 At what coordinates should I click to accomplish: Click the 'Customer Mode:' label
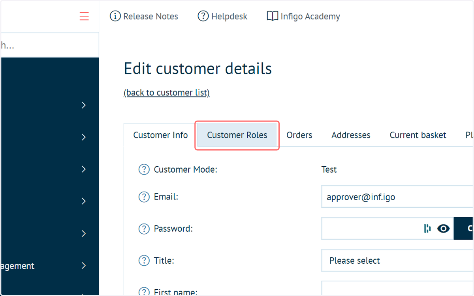[186, 170]
